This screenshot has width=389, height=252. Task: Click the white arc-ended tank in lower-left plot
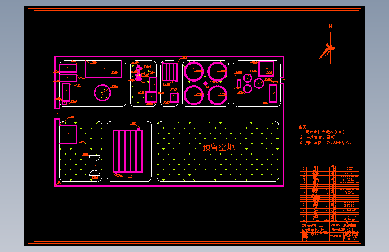95,165
